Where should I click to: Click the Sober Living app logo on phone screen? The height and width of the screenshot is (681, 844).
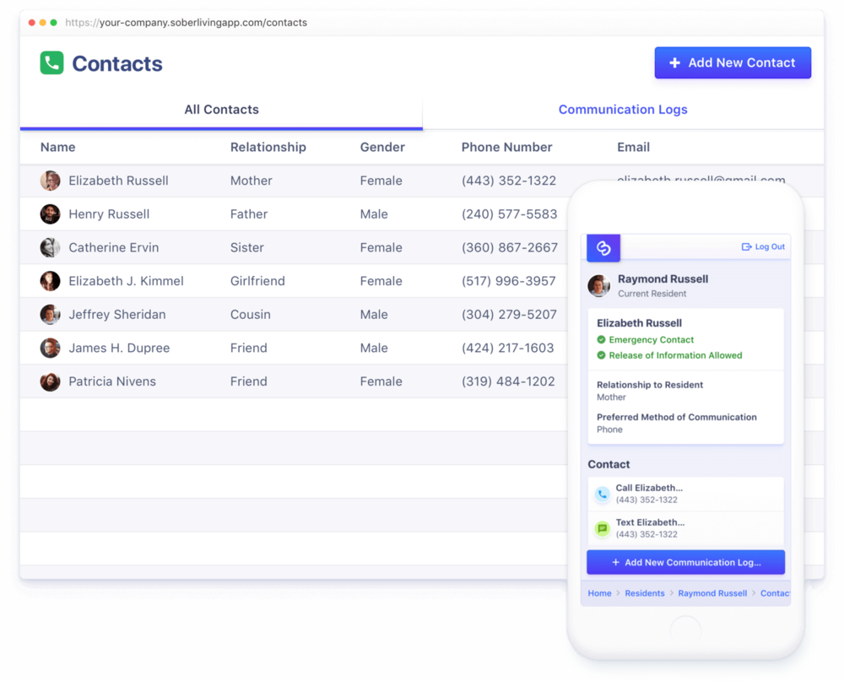point(603,248)
